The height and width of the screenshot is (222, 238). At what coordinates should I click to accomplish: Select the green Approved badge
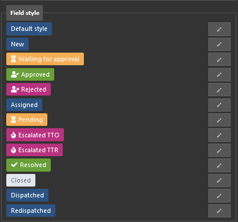(30, 74)
